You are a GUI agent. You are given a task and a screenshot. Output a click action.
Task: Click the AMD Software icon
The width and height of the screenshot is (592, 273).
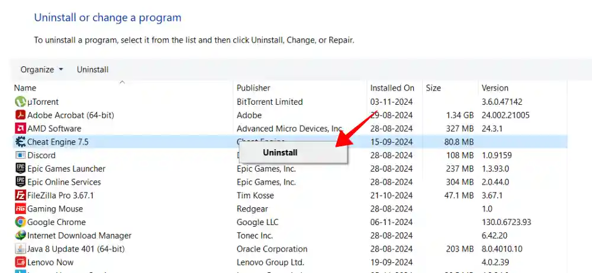[20, 129]
